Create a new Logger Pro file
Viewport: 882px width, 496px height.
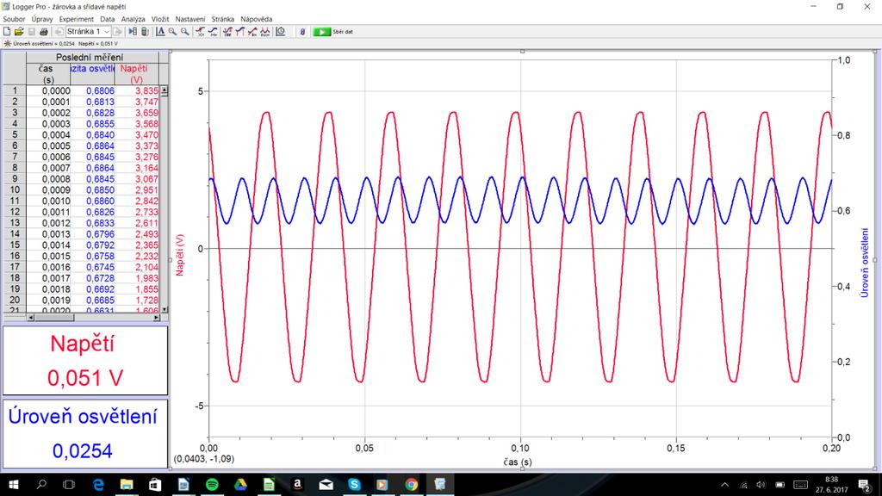[x=7, y=32]
